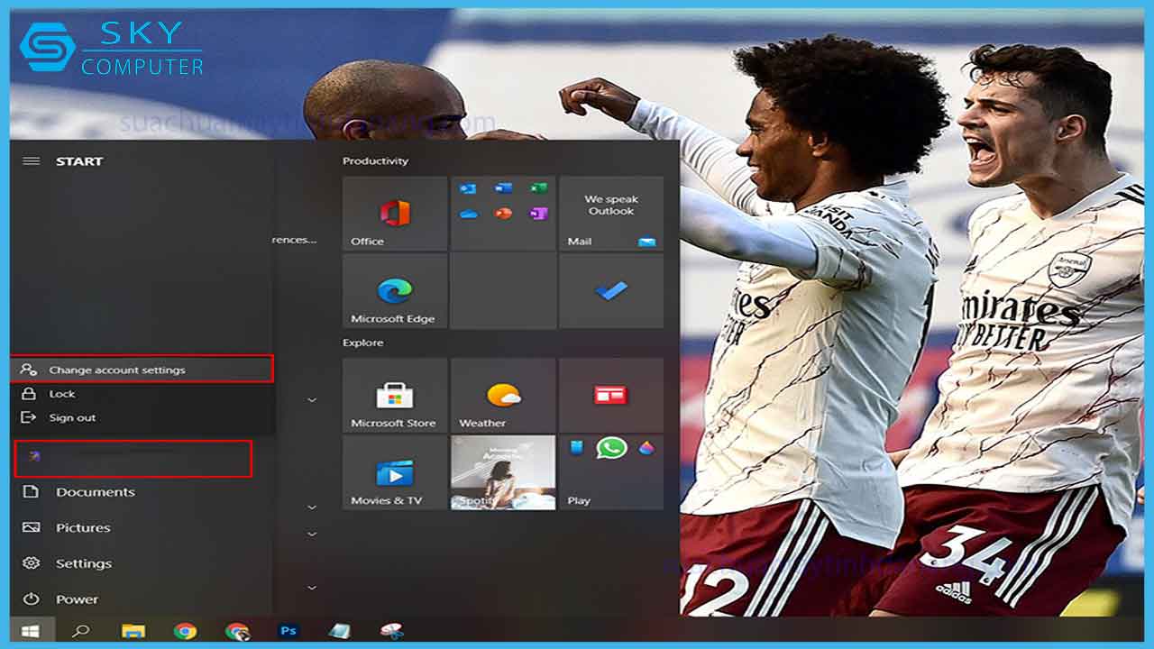Viewport: 1154px width, 649px height.
Task: Launch the Weather app tile
Action: pyautogui.click(x=502, y=394)
